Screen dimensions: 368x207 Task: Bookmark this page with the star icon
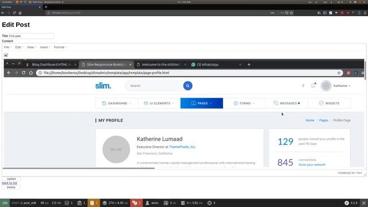292,13
